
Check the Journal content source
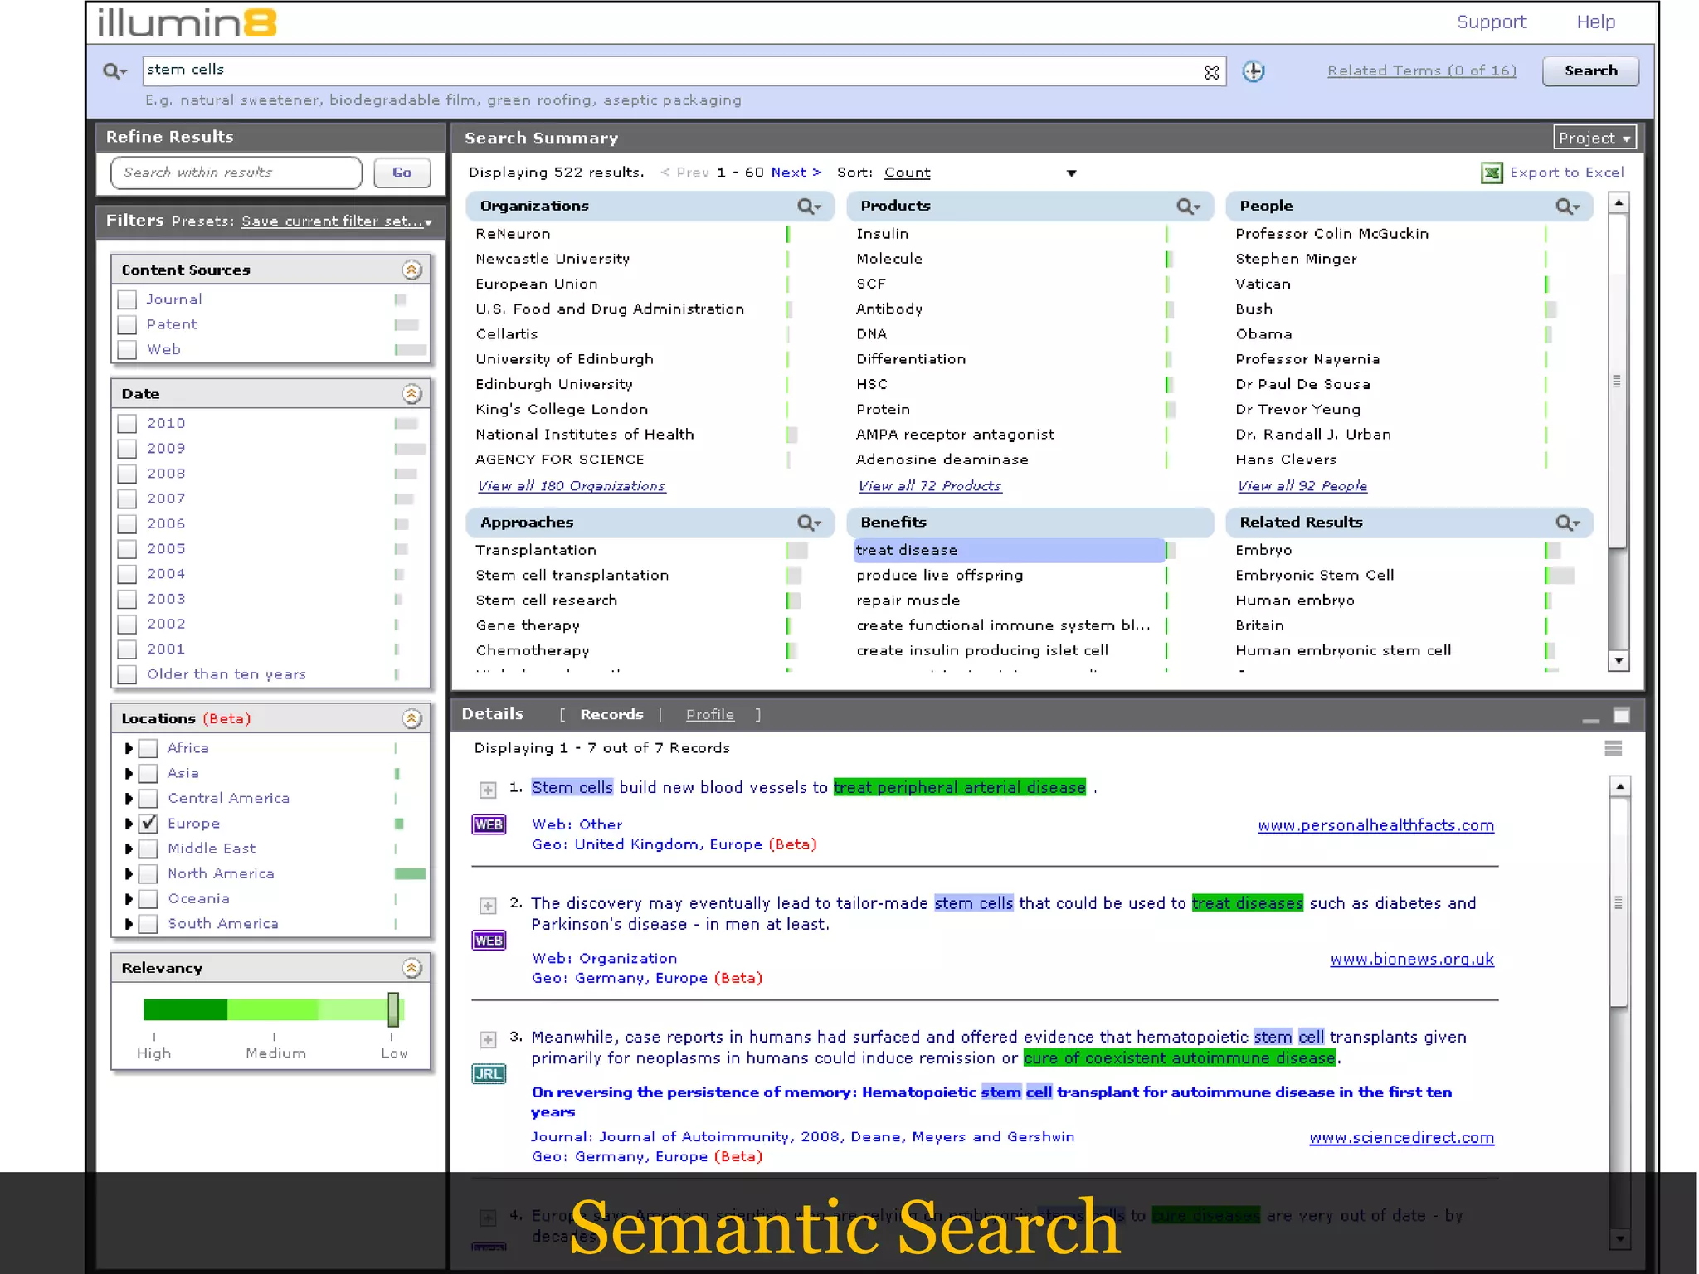pyautogui.click(x=127, y=299)
